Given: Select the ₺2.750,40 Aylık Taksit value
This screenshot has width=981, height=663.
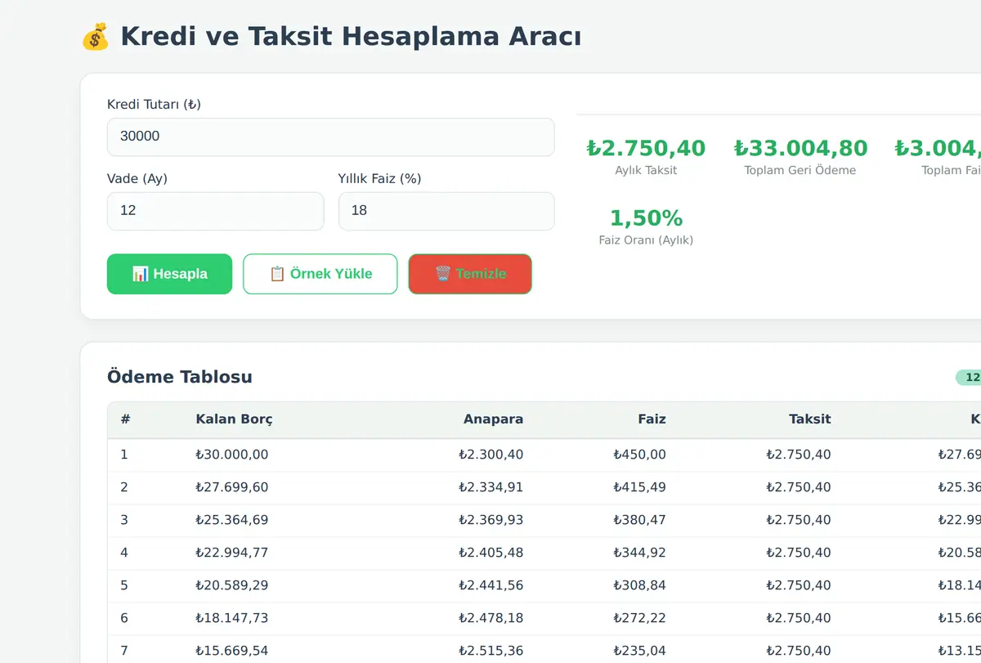Looking at the screenshot, I should (646, 148).
